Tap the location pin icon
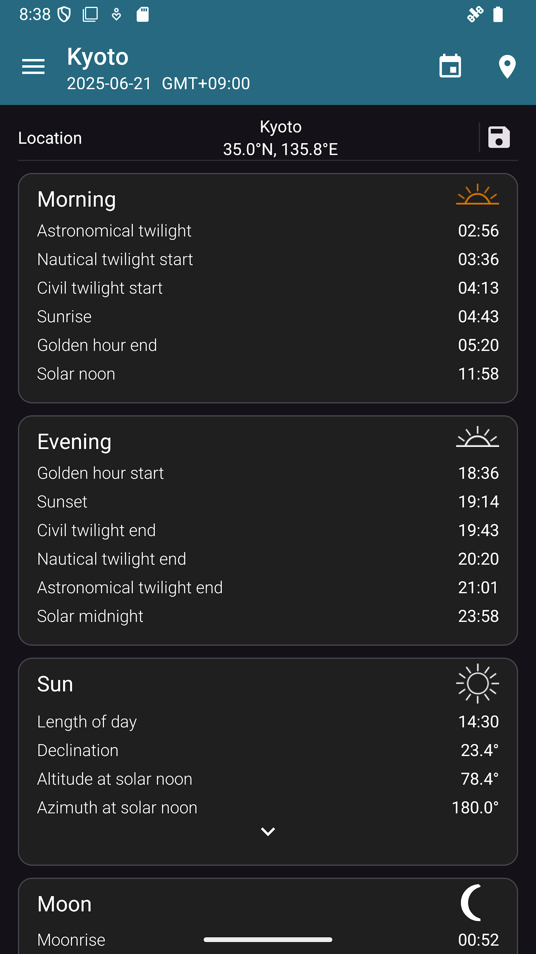 click(507, 66)
